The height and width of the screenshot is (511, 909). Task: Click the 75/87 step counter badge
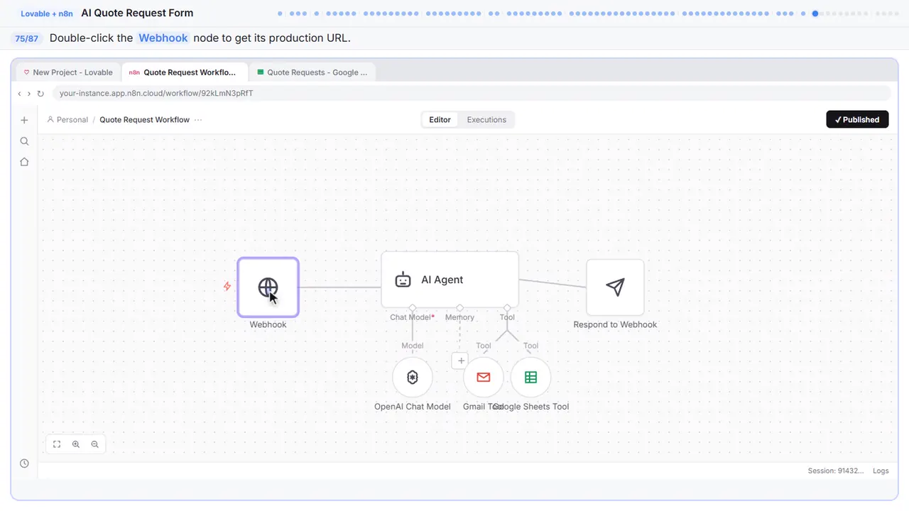[26, 38]
